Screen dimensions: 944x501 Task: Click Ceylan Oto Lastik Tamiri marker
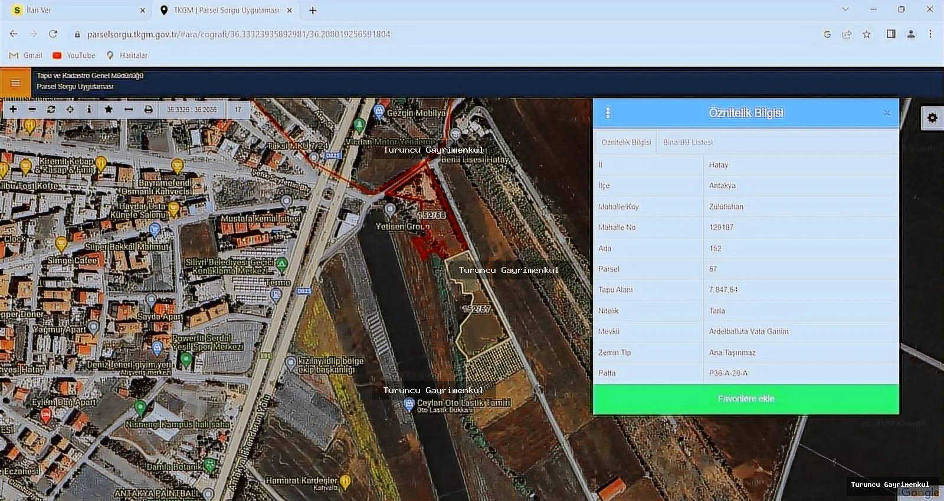409,404
